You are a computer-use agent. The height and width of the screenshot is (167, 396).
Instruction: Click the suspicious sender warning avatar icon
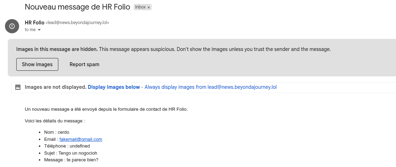[12, 26]
